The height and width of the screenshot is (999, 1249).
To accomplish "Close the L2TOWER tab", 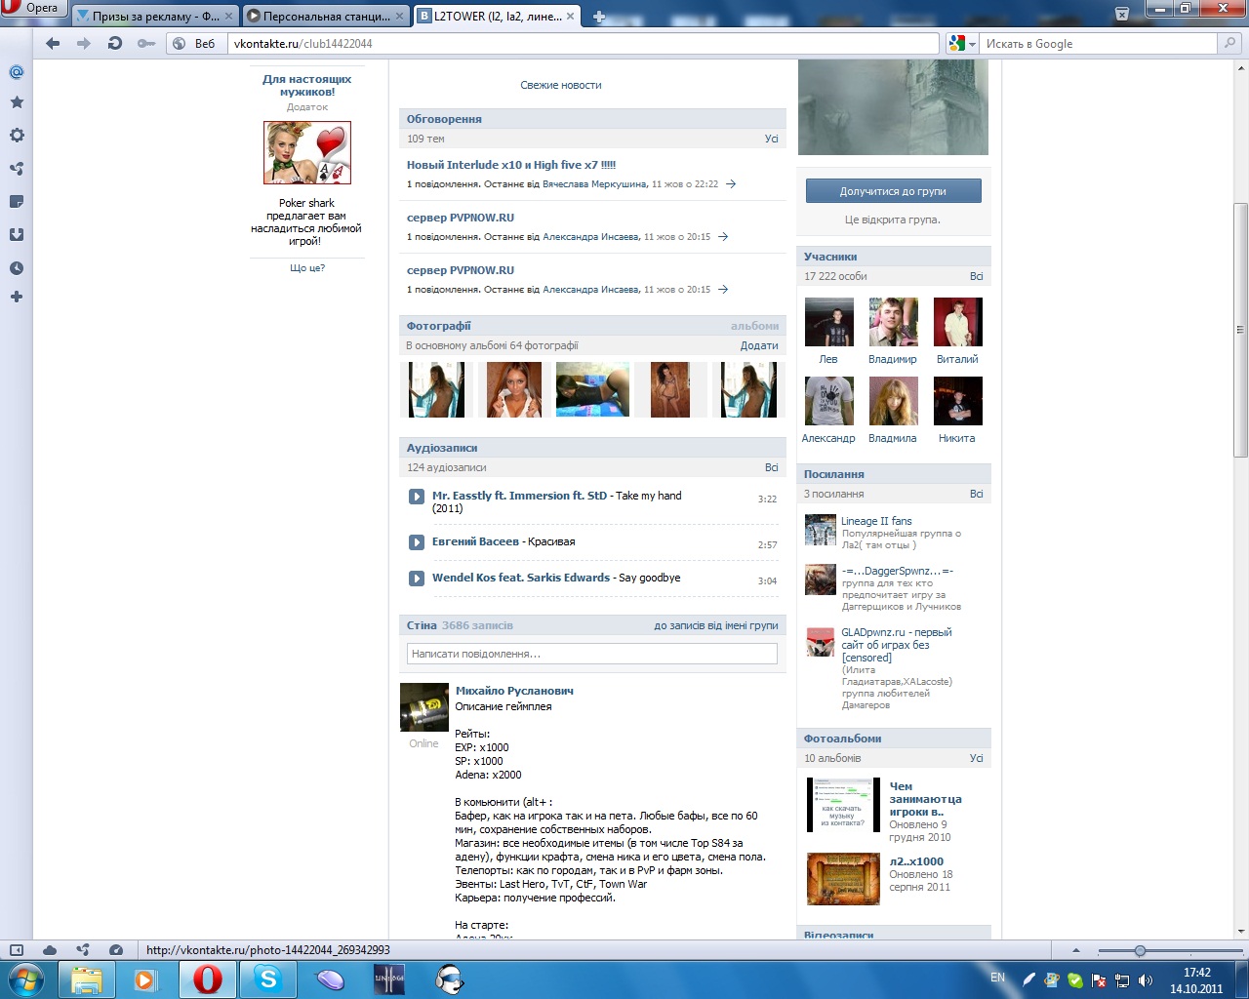I will click(x=570, y=17).
